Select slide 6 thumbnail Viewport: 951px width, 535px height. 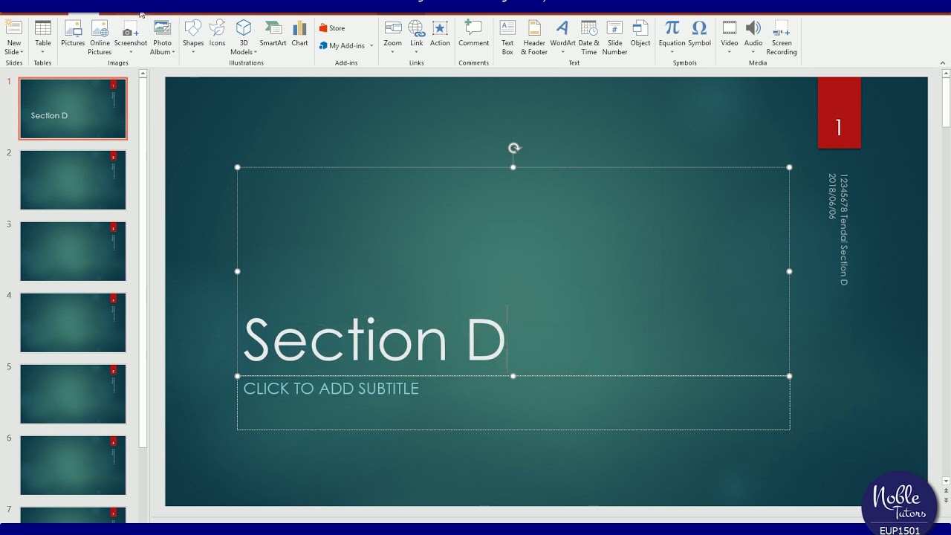73,465
